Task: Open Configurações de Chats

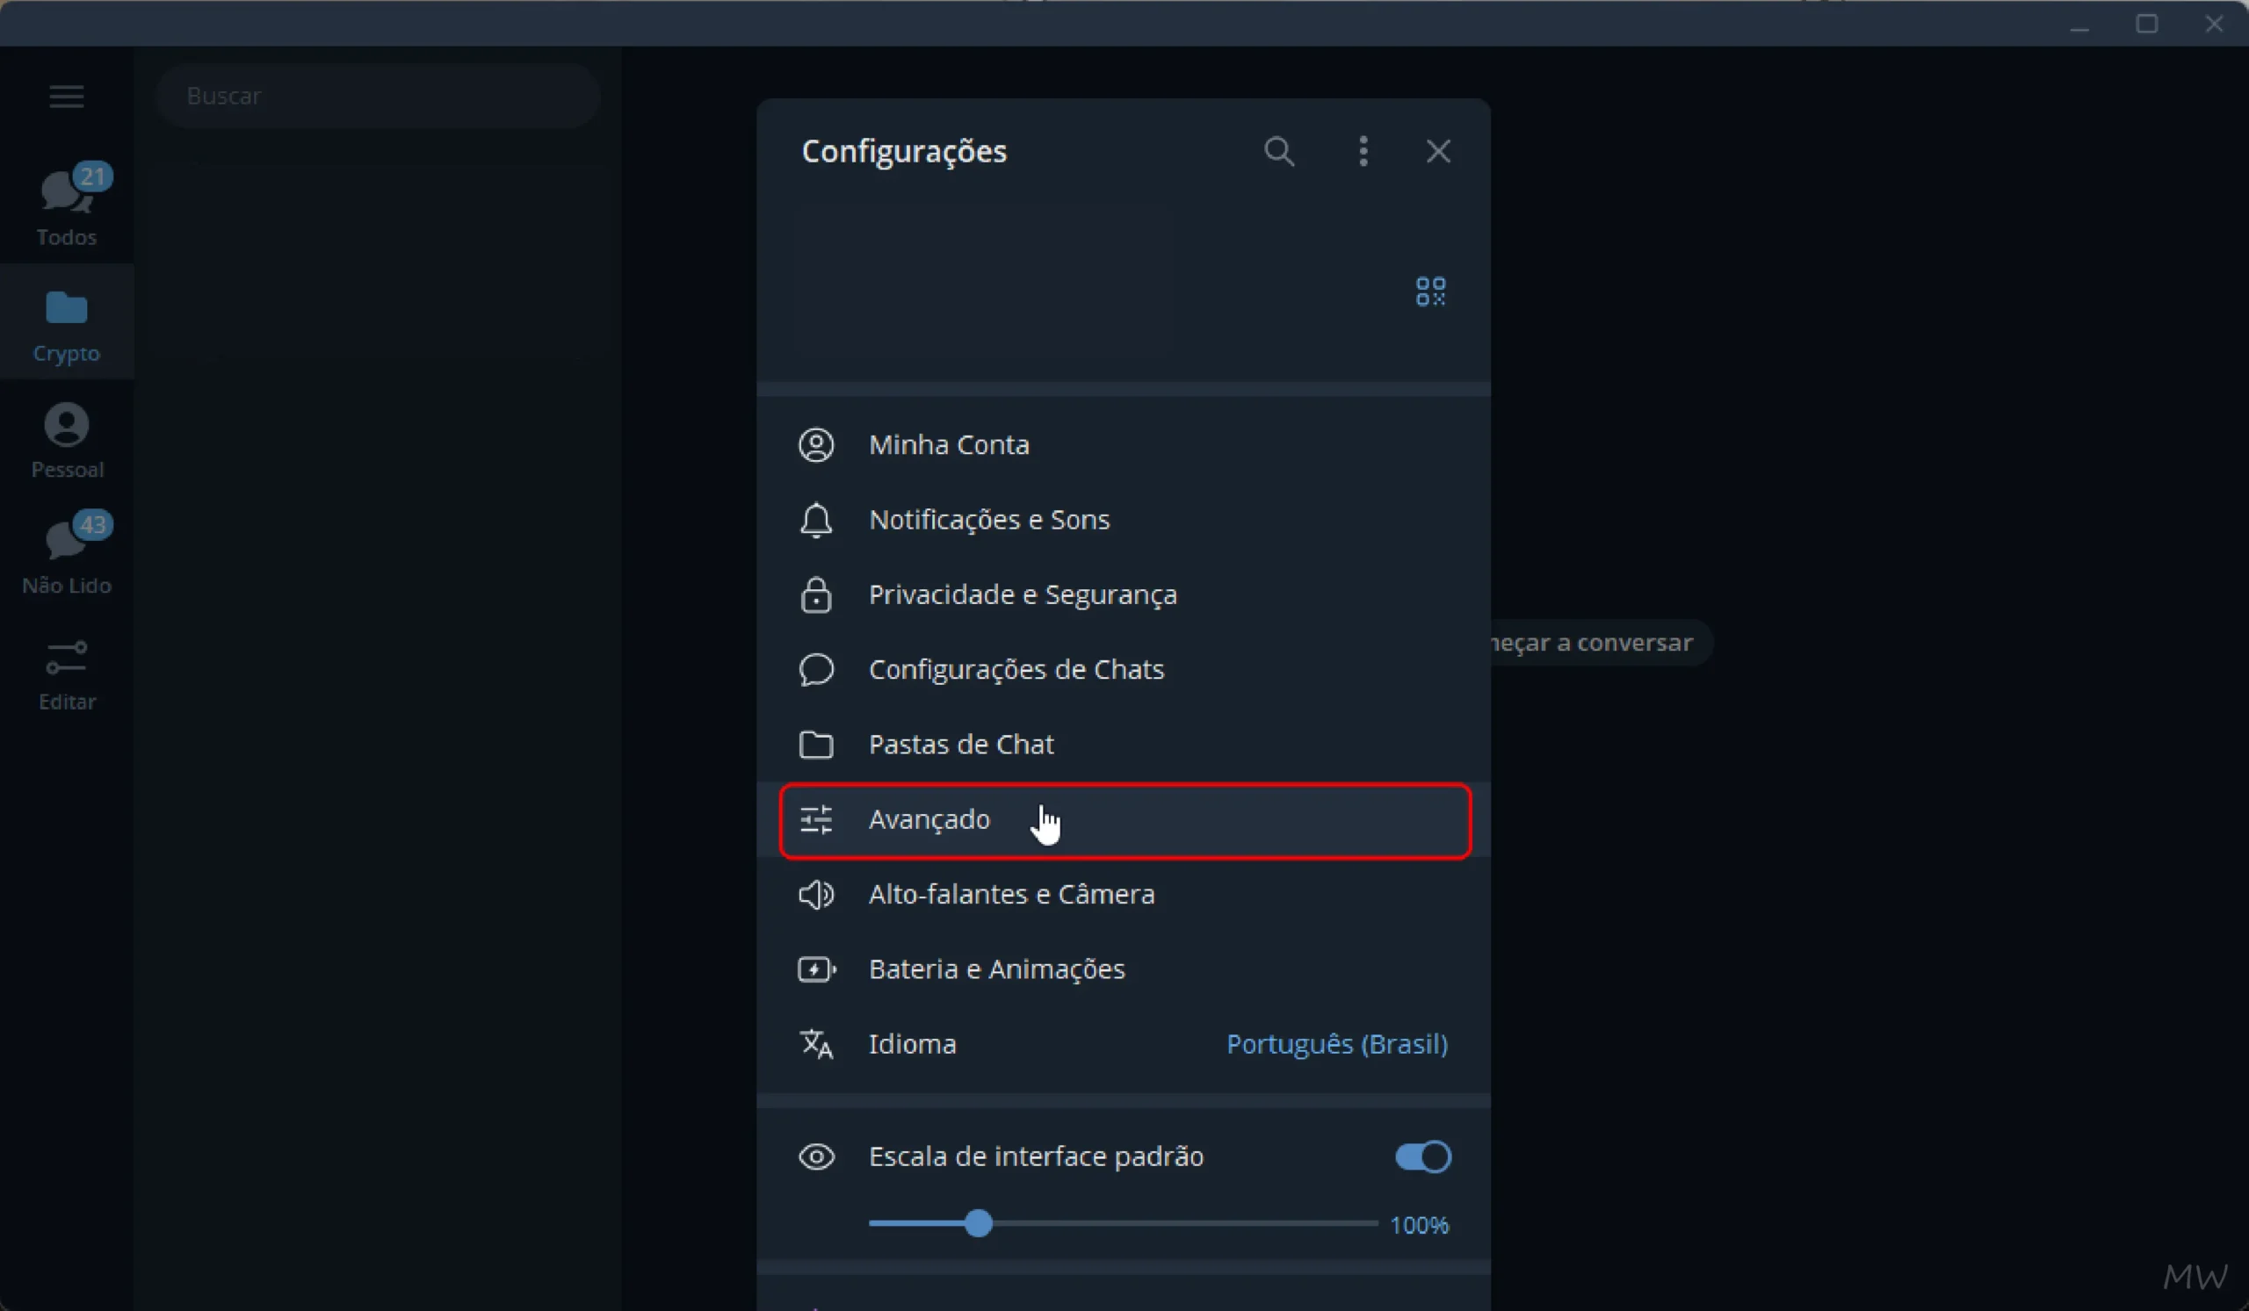Action: point(1124,669)
